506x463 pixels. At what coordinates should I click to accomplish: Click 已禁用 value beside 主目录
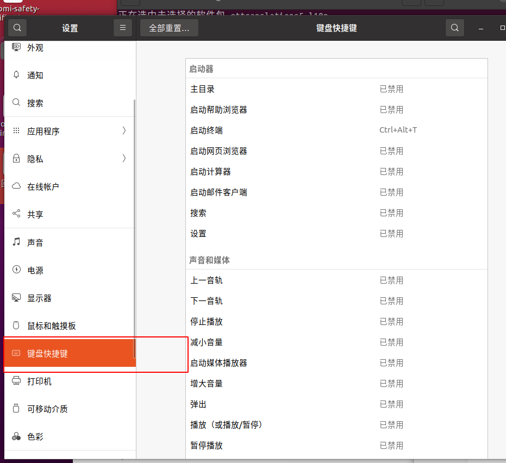coord(391,89)
